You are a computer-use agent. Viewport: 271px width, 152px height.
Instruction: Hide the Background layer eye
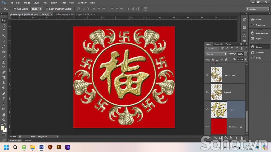(207, 126)
